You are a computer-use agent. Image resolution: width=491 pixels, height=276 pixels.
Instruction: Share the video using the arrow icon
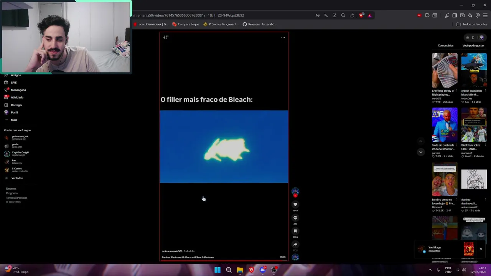tap(295, 244)
